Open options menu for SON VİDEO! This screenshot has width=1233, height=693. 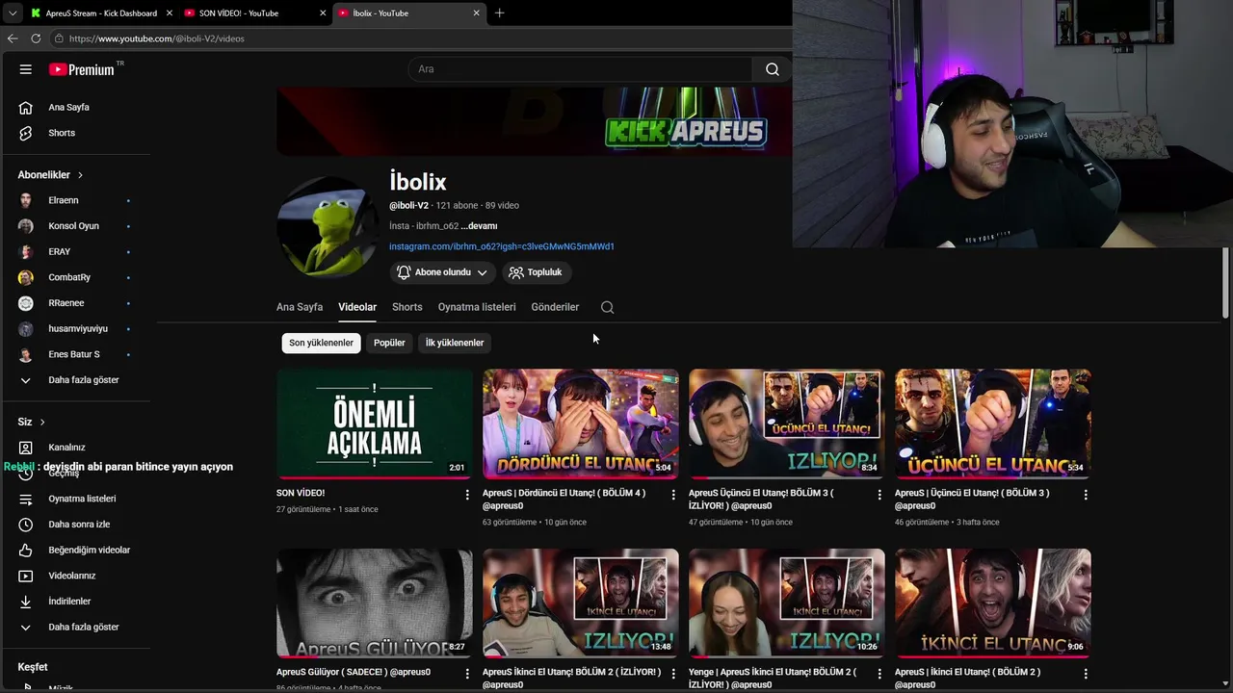(467, 495)
